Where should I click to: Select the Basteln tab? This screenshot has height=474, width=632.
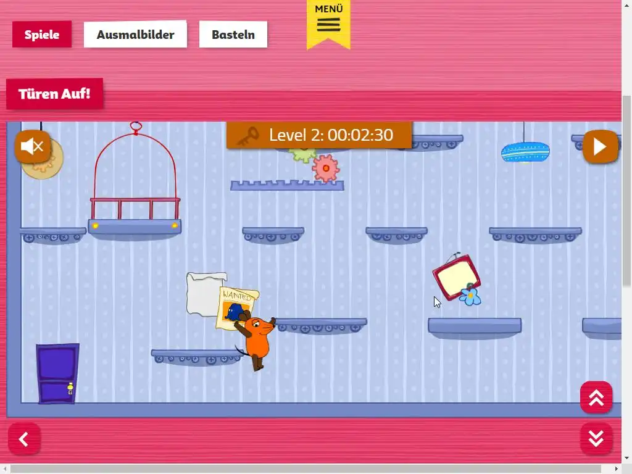(233, 35)
